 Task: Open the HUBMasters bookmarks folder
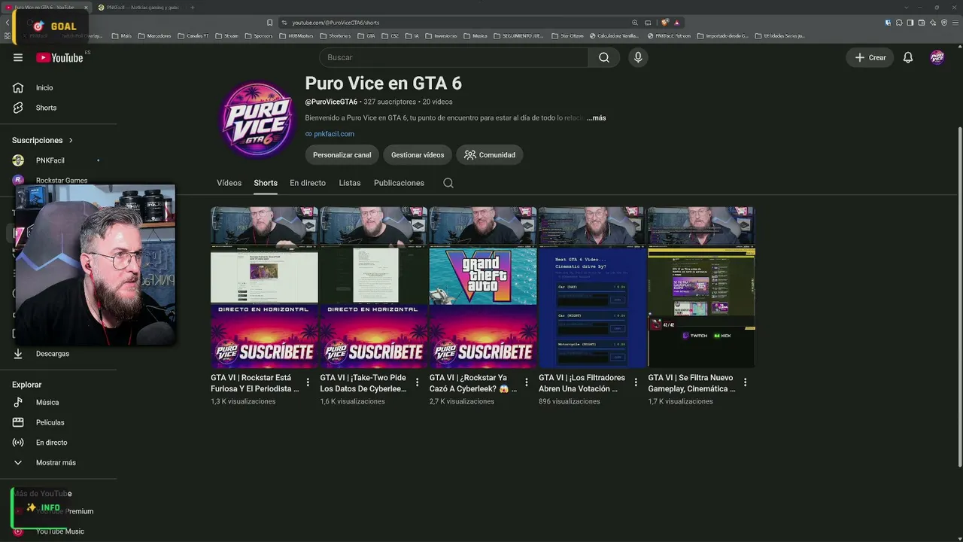point(296,35)
